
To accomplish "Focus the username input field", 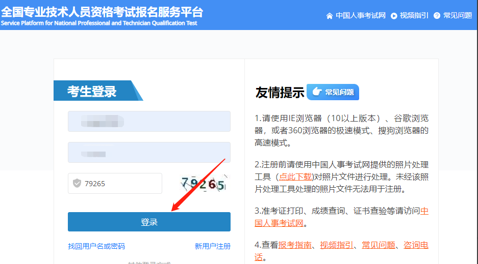I will [x=149, y=122].
